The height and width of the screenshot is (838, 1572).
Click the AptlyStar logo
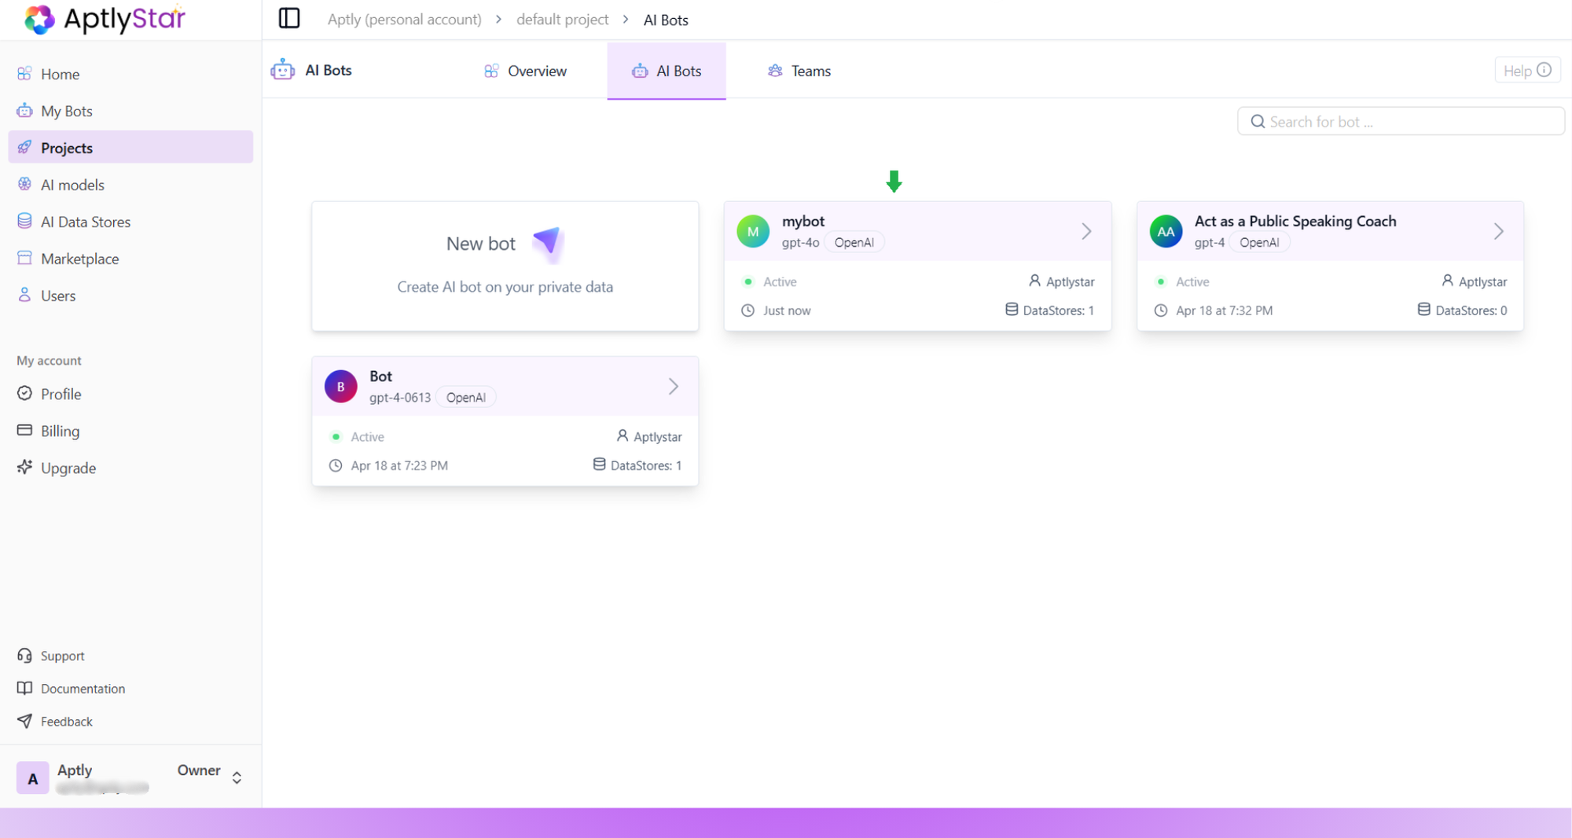pos(105,19)
